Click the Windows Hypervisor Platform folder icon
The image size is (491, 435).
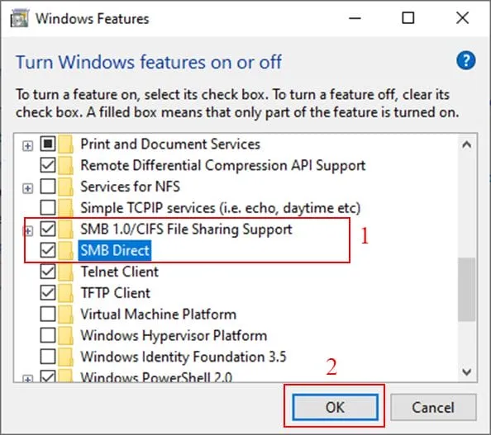coord(65,336)
